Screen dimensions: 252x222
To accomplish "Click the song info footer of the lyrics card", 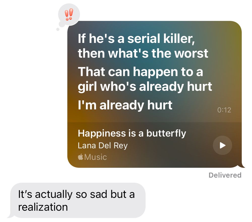I will tap(154, 145).
